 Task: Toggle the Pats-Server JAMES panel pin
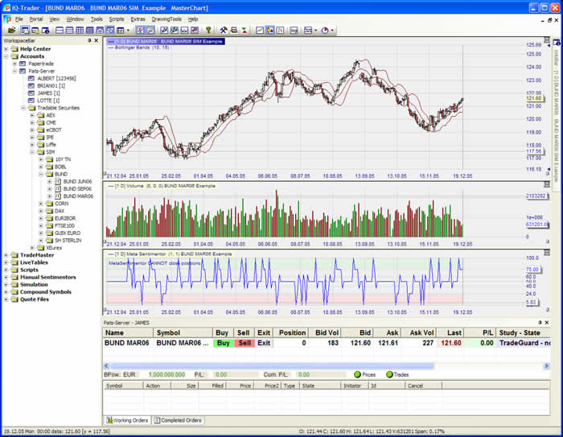pos(540,323)
